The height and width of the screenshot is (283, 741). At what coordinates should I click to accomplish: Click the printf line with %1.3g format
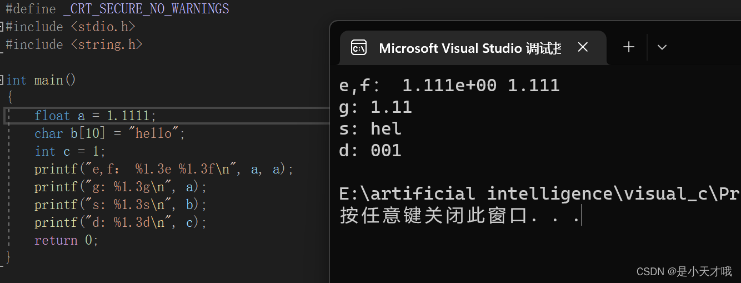(120, 187)
